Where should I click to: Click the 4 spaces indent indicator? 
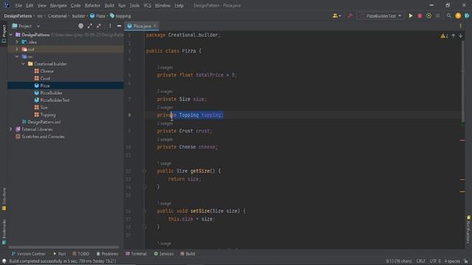click(x=452, y=261)
